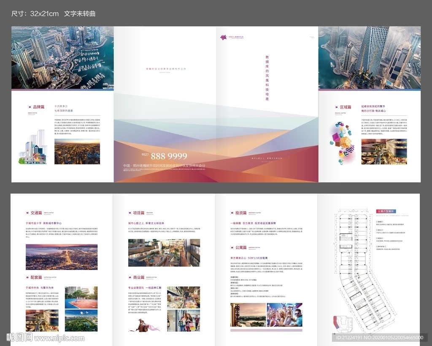
Task: Click the 七年深耕的速度 subtitle
Action: [x=64, y=111]
